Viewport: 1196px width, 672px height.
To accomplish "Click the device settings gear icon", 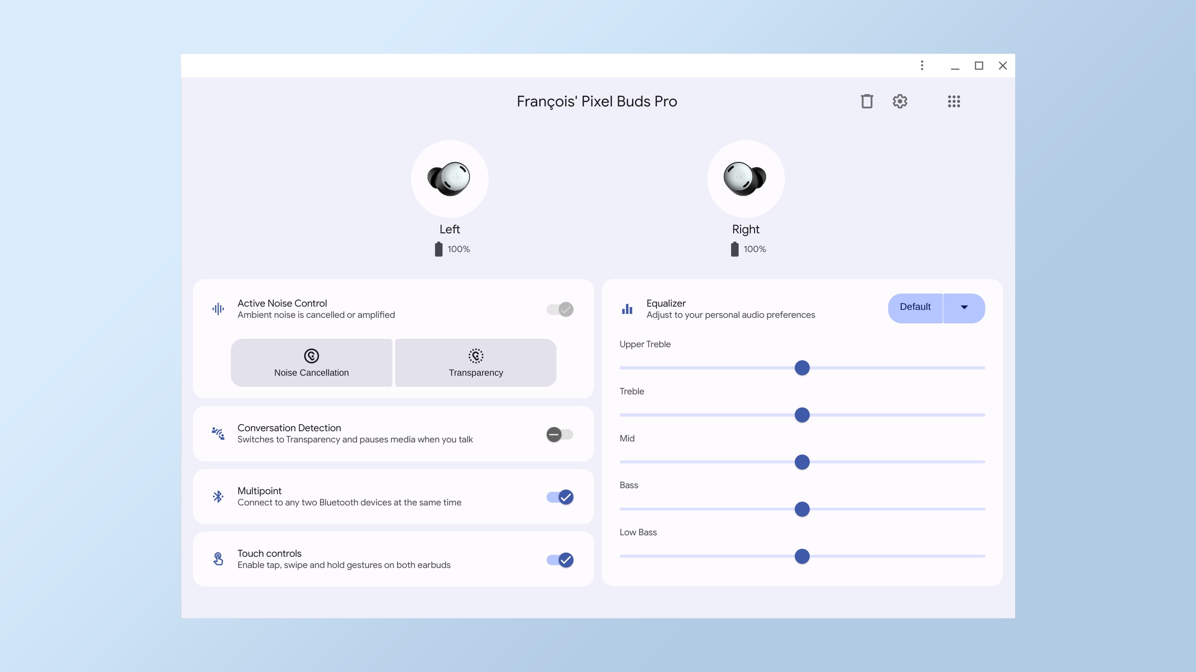I will (x=899, y=101).
